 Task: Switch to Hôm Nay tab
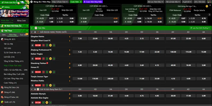pos(13,35)
